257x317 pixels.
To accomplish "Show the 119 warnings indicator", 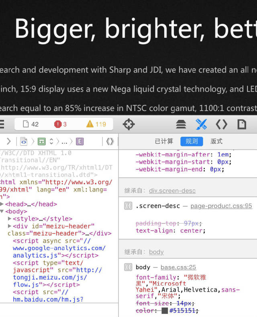I will click(x=96, y=124).
